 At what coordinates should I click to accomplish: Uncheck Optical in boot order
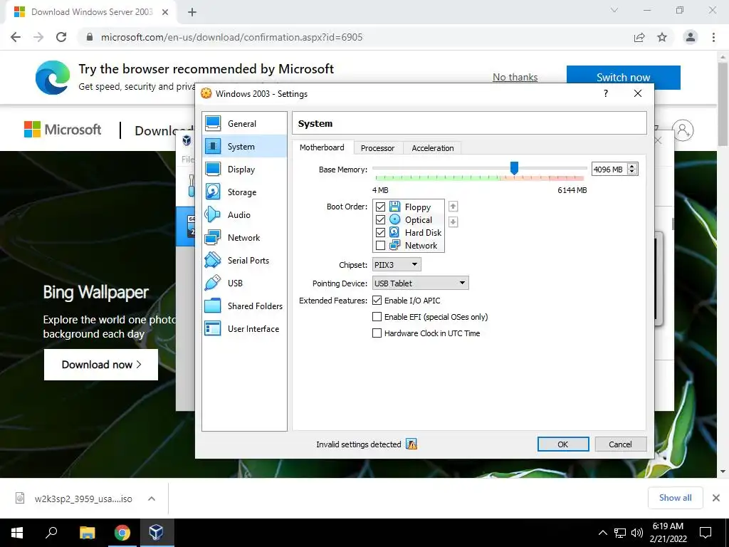(x=380, y=219)
